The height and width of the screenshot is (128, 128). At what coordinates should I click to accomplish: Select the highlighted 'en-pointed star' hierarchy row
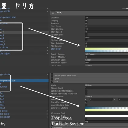(24, 81)
